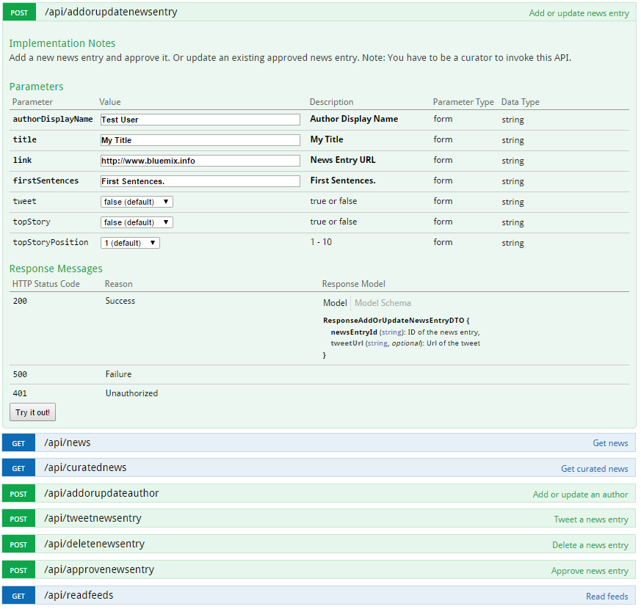
Task: Expand the /api/addorupdateauthor endpoint
Action: (x=101, y=493)
